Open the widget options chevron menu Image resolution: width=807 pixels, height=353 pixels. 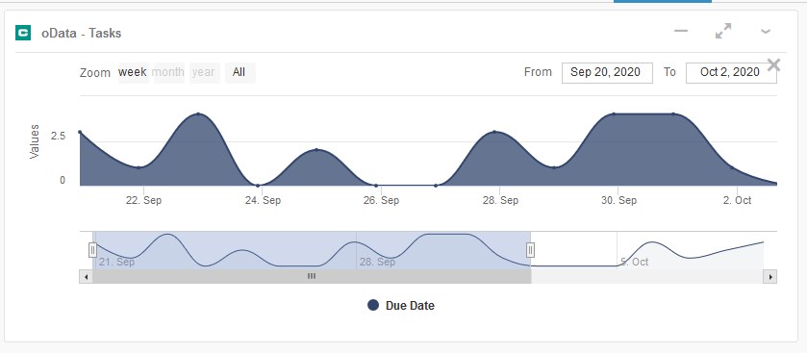click(766, 32)
